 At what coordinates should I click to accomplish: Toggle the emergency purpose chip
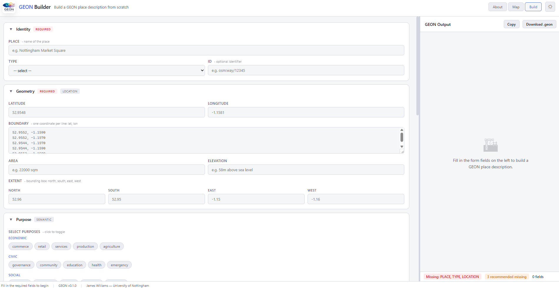pyautogui.click(x=119, y=265)
